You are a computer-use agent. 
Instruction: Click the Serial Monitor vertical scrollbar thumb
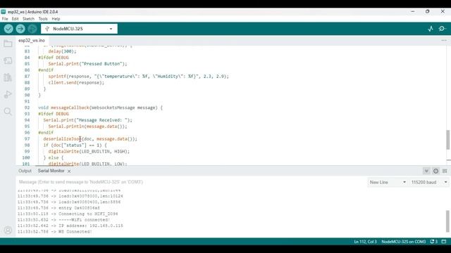[x=447, y=221]
